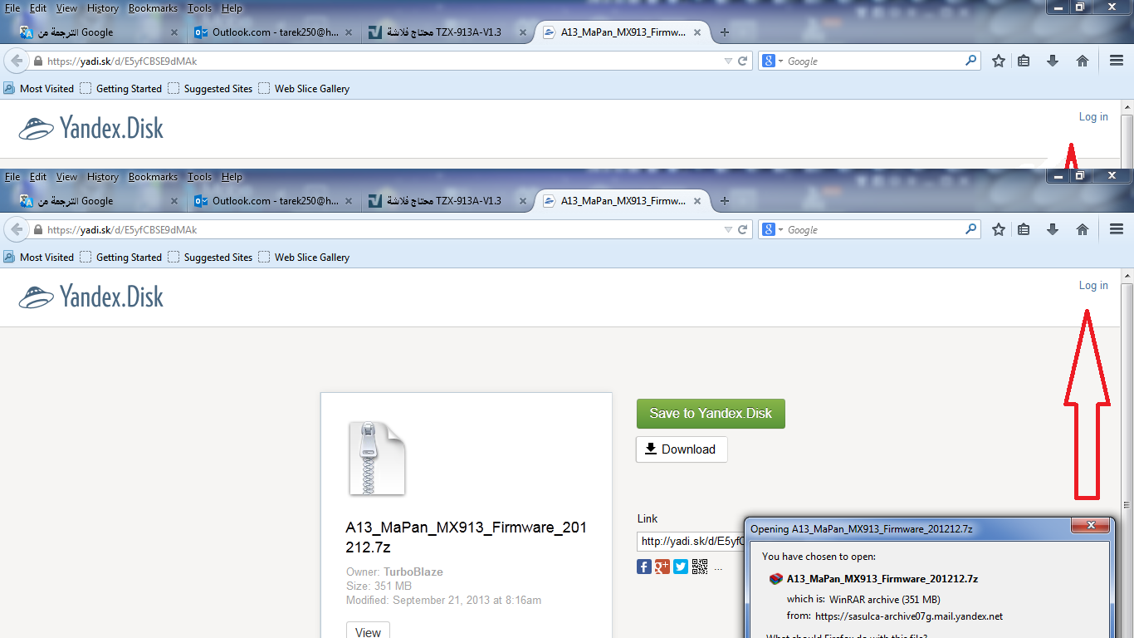Open a new tab in the lower browser window
The height and width of the screenshot is (638, 1134).
click(725, 201)
